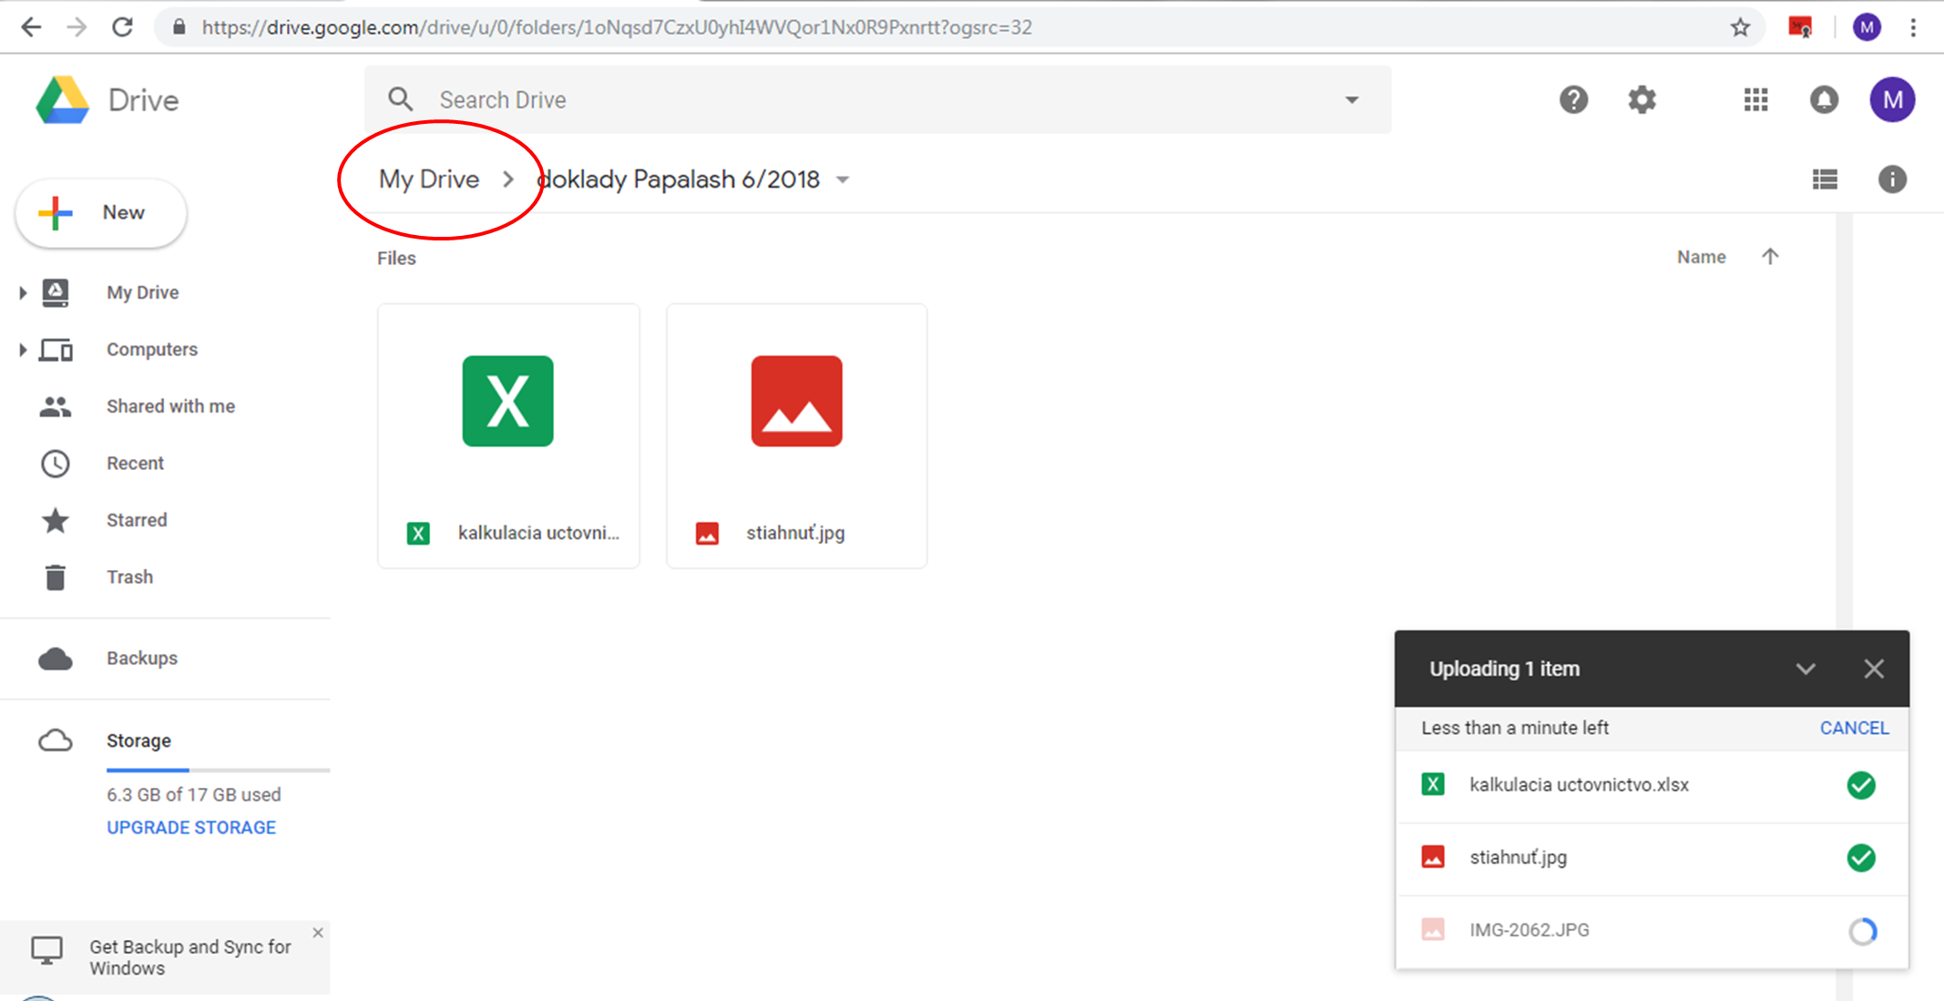The image size is (1944, 1001).
Task: Click the stiahnuť.jpg file name label
Action: [x=795, y=534]
